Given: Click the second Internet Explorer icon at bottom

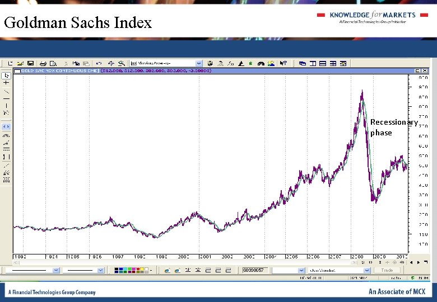Looking at the screenshot, I should tap(177, 270).
